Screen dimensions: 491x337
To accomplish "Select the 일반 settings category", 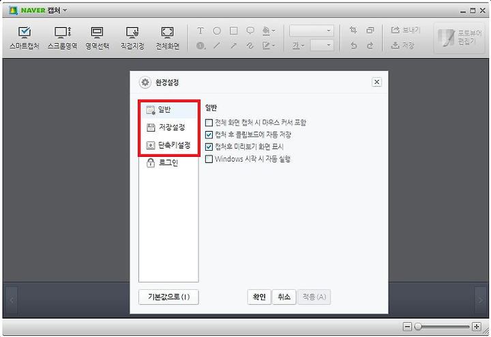I will pyautogui.click(x=168, y=110).
